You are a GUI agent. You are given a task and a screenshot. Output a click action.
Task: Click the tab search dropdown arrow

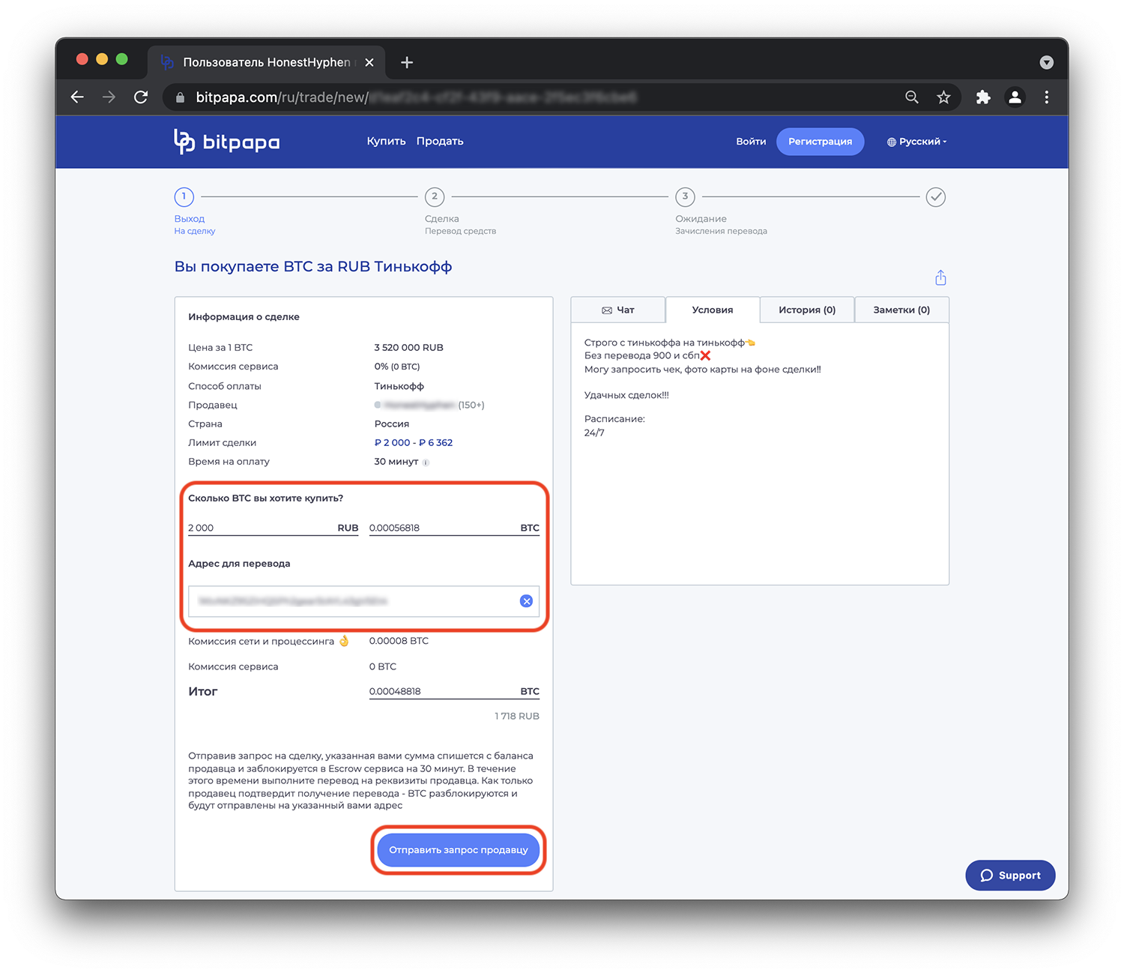pos(1047,62)
